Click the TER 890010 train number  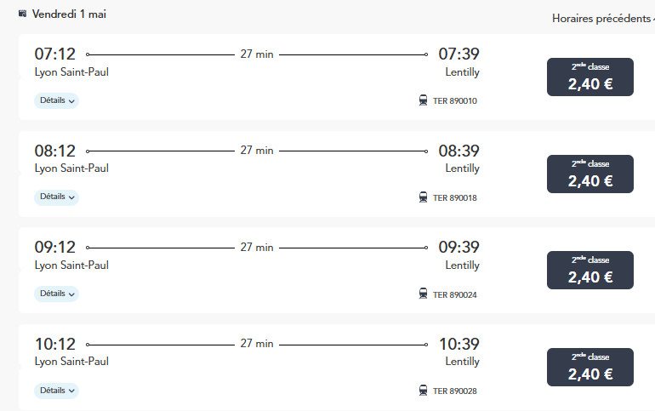click(x=455, y=101)
